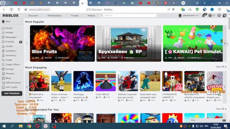The height and width of the screenshot is (129, 230).
Task: Open Avatar editor from sidebar
Action: click(7, 46)
